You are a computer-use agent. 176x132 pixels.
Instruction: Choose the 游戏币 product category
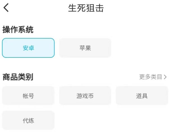85,96
